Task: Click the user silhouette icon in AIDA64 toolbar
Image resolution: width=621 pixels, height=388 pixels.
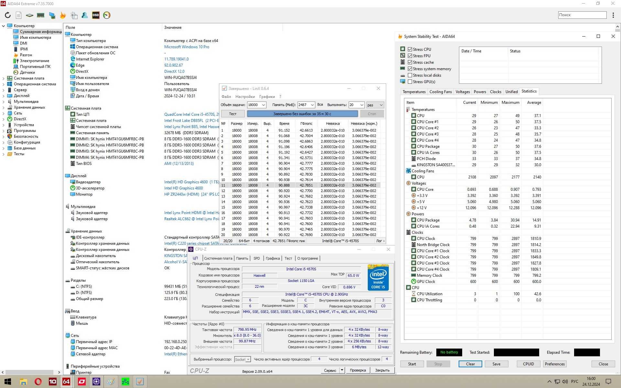Action: click(x=85, y=15)
